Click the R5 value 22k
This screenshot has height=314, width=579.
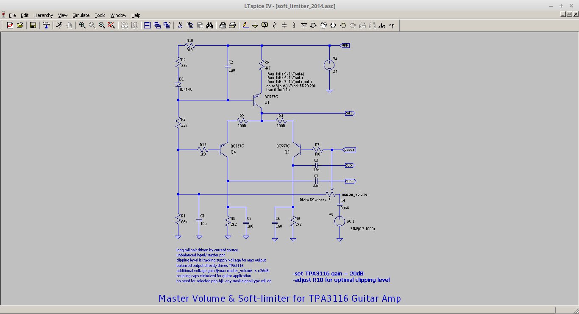pos(184,66)
